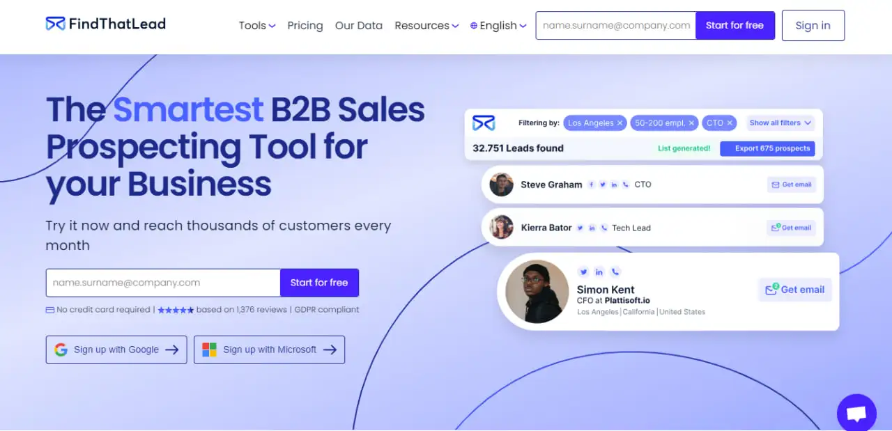892x431 pixels.
Task: Click the based on 1,376 reviews text
Action: pyautogui.click(x=242, y=310)
